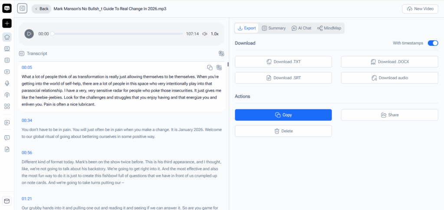Go Back to the previous page
Image resolution: width=444 pixels, height=210 pixels.
pyautogui.click(x=41, y=9)
